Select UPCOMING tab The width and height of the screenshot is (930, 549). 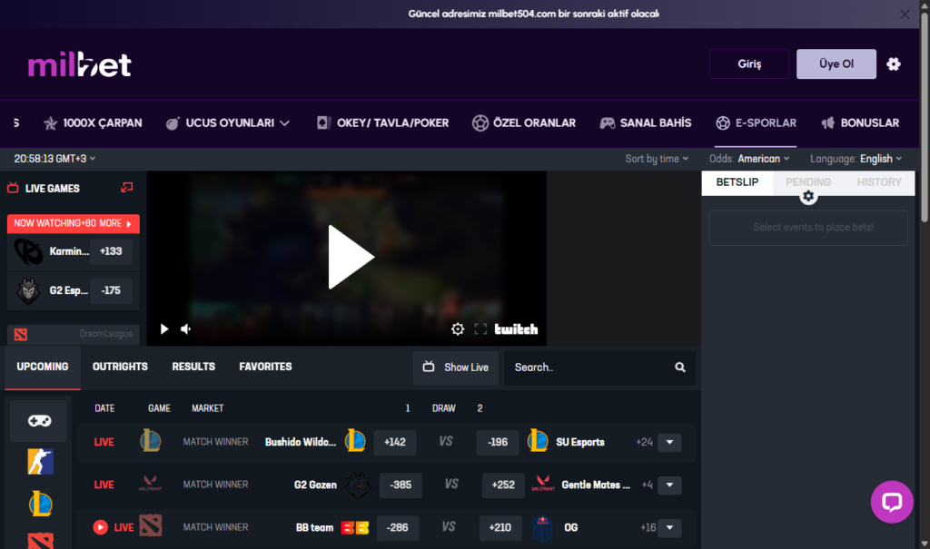pyautogui.click(x=43, y=367)
